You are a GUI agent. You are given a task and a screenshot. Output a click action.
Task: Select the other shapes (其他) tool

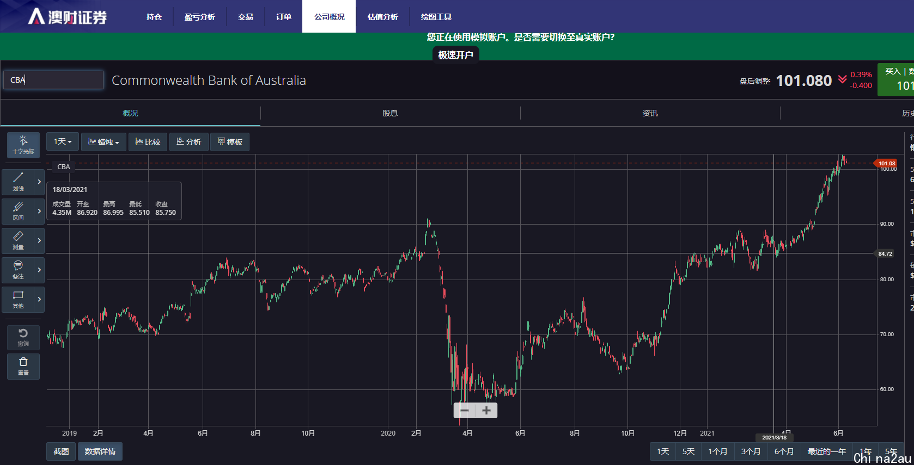(18, 299)
